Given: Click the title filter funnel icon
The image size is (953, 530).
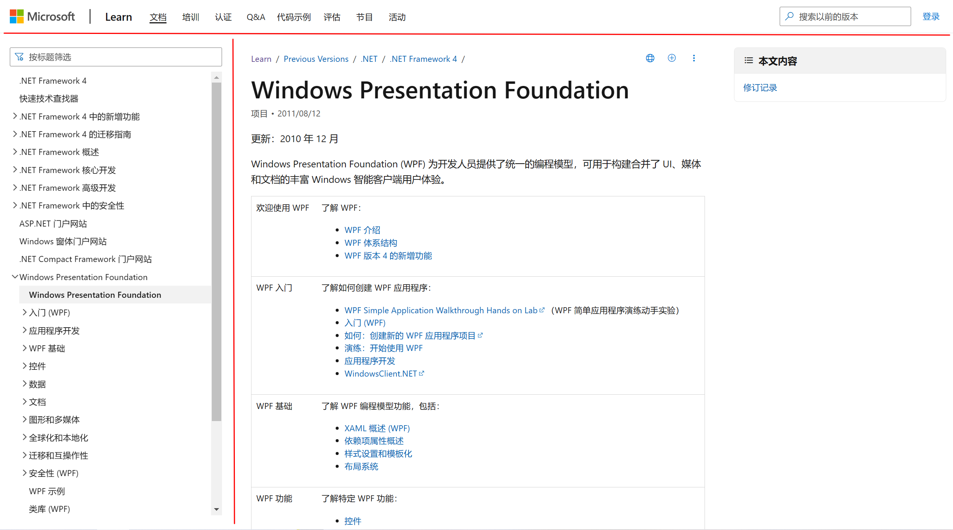Looking at the screenshot, I should coord(19,57).
